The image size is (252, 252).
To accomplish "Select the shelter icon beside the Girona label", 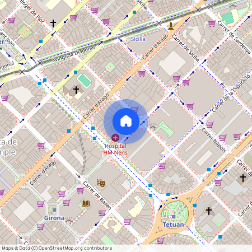I will point(69,221).
